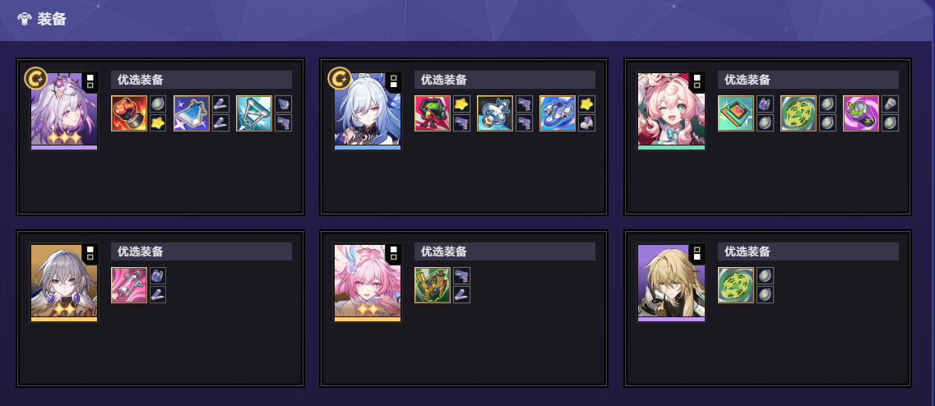Select the teal triangular frame equipment icon
The image size is (935, 406).
click(254, 113)
